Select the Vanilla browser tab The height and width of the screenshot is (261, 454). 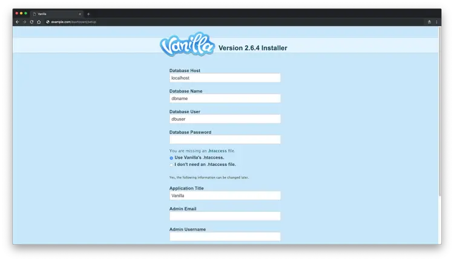[57, 14]
